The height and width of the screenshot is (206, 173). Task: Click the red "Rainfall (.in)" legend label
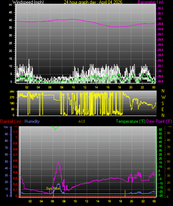pyautogui.click(x=10, y=121)
